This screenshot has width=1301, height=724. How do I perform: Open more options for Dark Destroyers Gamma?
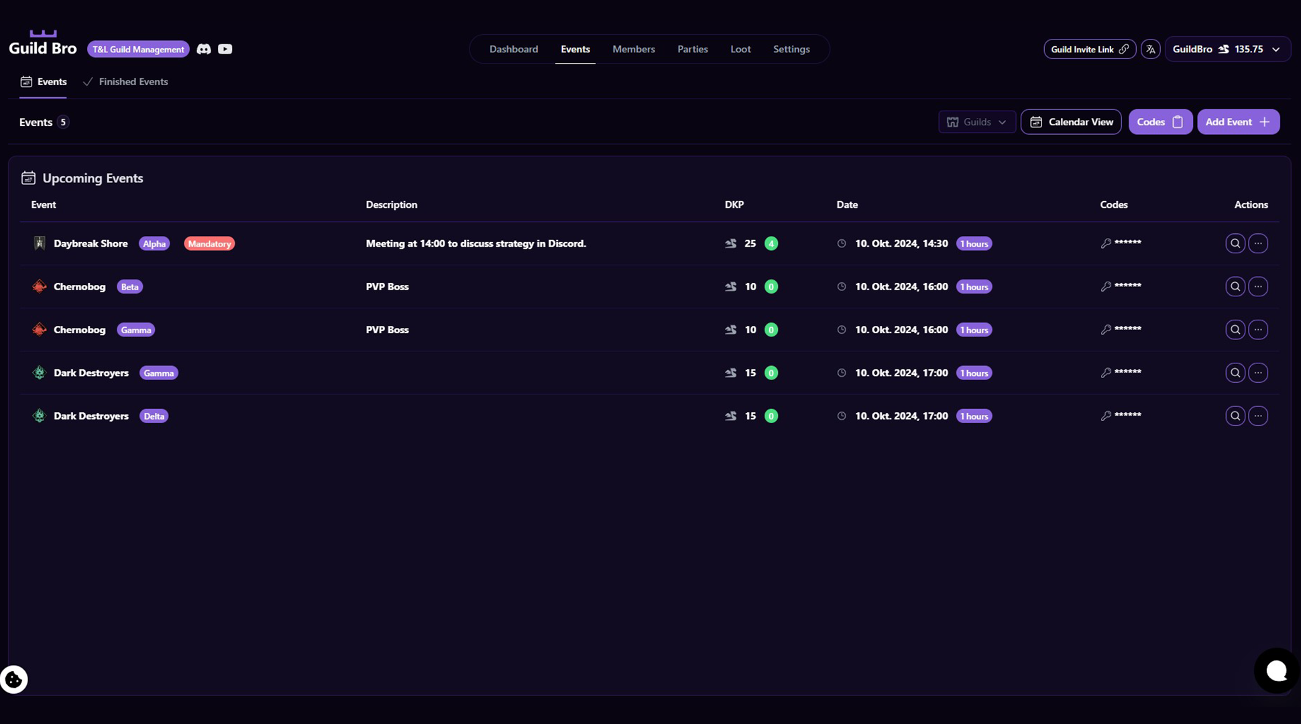[1258, 373]
